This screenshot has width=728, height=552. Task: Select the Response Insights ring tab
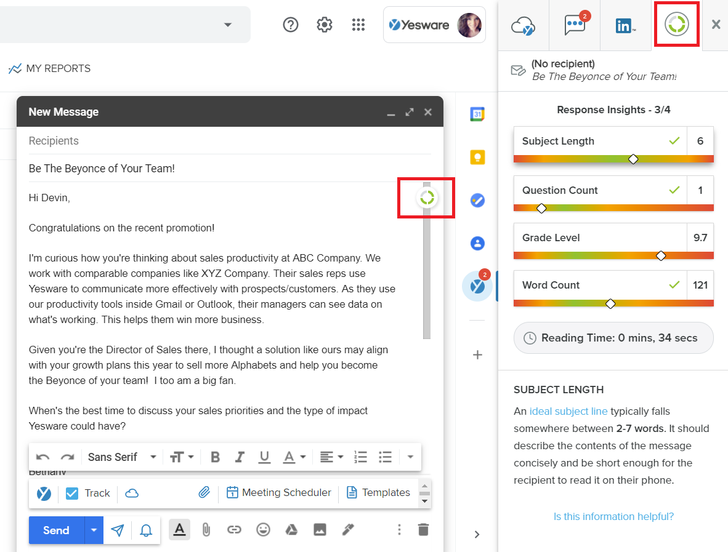click(676, 24)
